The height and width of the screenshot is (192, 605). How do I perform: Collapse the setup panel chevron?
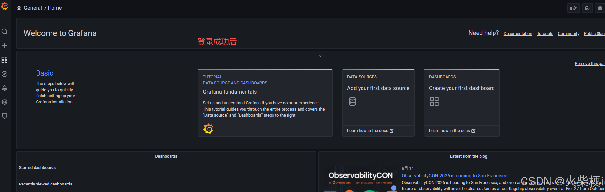[x=320, y=56]
